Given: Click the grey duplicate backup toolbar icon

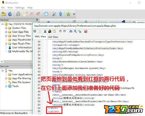Looking at the screenshot, I should pos(18,14).
